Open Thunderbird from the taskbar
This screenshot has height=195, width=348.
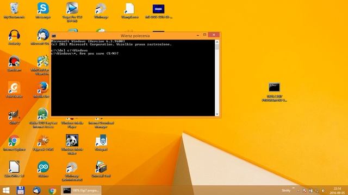point(36,190)
